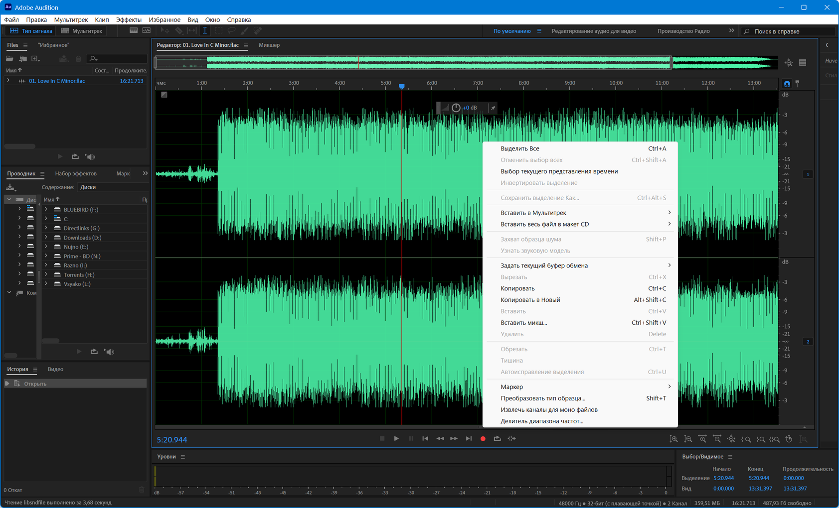Switch to the Multitrack view
839x508 pixels.
click(x=82, y=31)
